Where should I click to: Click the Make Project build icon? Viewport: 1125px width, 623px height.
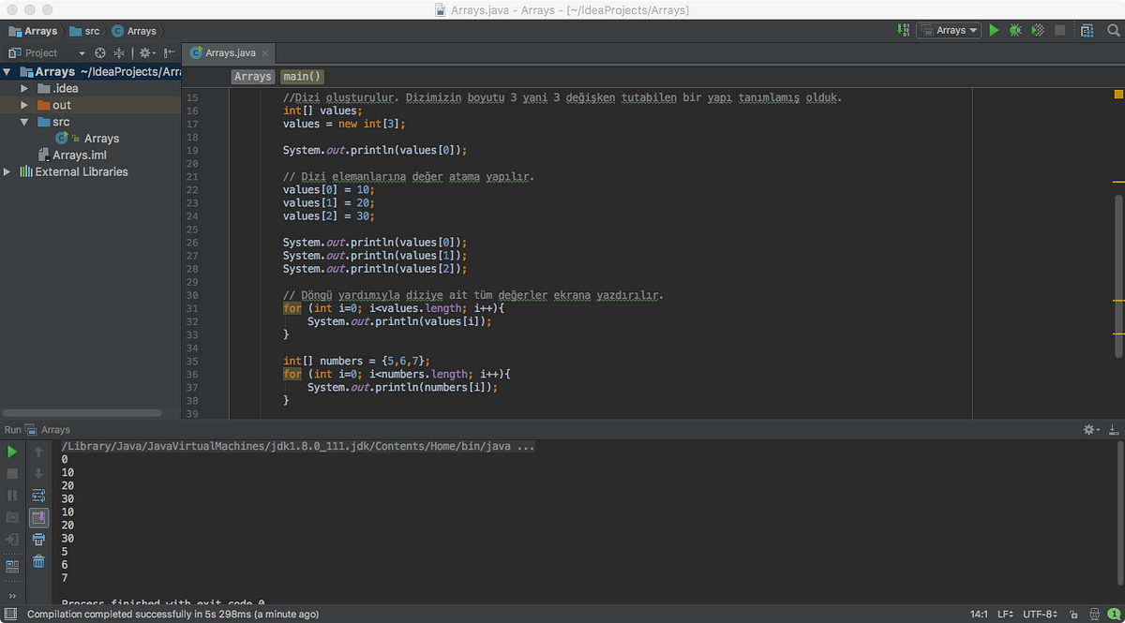tap(904, 30)
